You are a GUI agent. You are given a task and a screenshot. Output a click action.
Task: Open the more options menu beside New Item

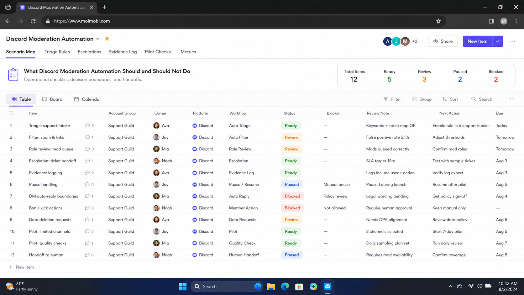(513, 41)
